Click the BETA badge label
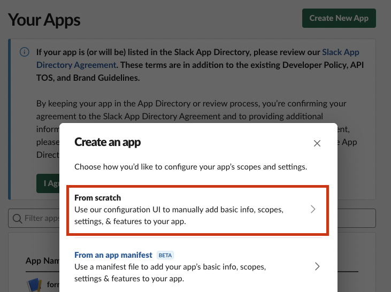The width and height of the screenshot is (391, 292). pyautogui.click(x=165, y=255)
